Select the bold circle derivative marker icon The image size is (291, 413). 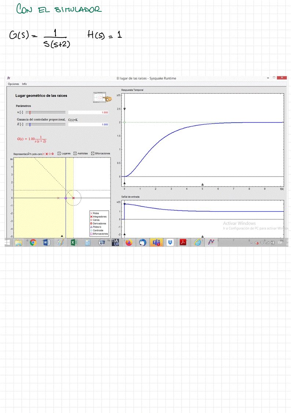[53, 154]
